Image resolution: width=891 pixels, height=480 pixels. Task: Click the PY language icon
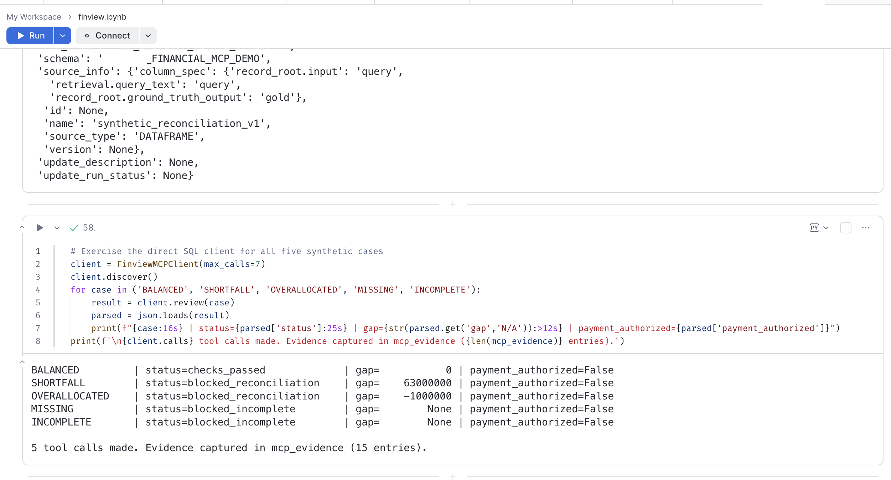814,228
